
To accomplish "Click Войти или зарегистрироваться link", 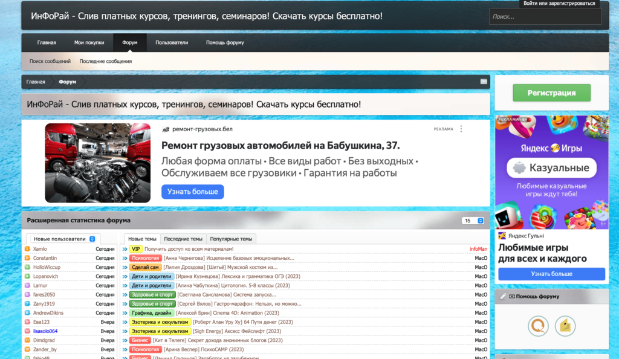I will click(x=559, y=3).
